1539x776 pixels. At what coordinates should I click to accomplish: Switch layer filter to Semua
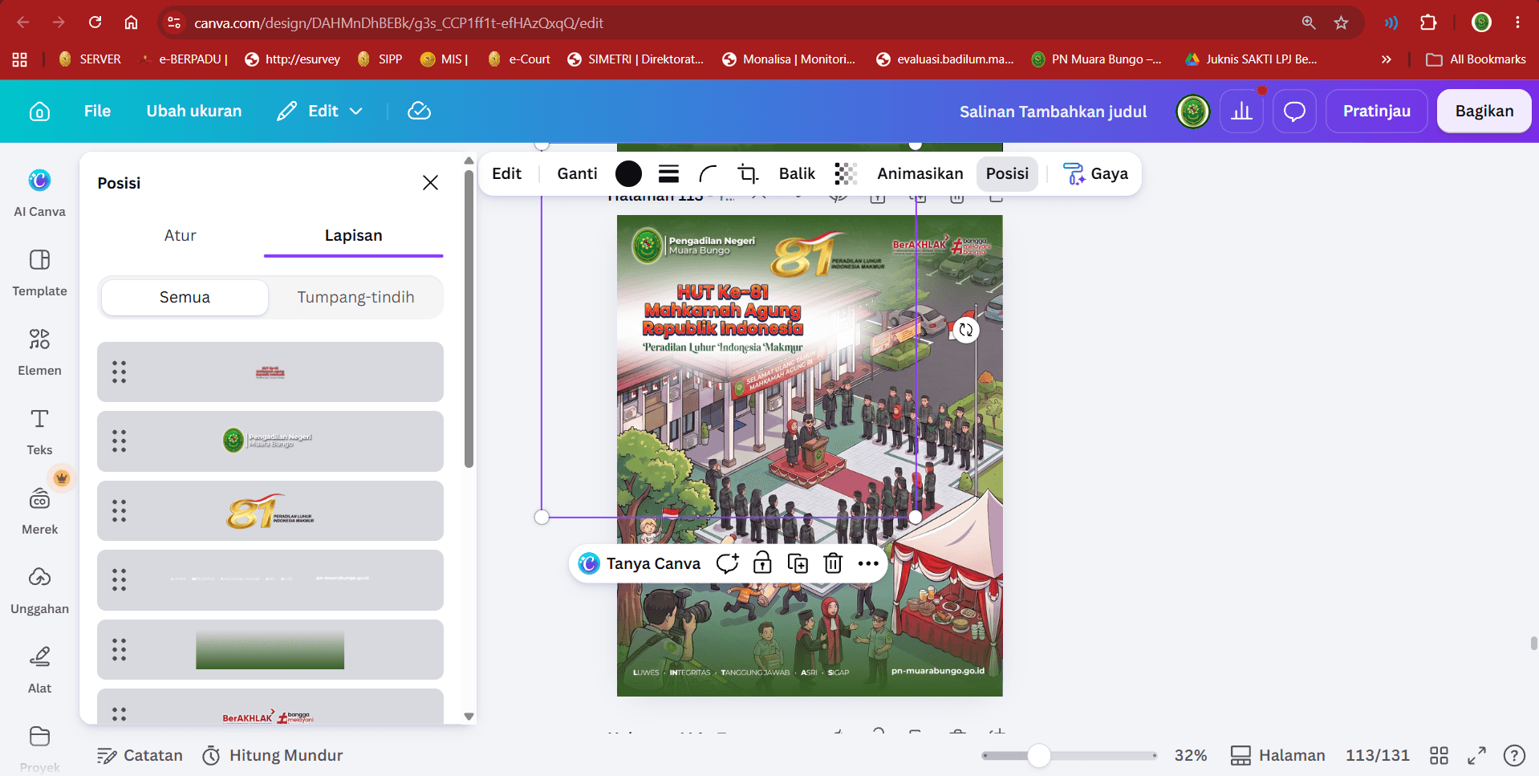(x=185, y=298)
